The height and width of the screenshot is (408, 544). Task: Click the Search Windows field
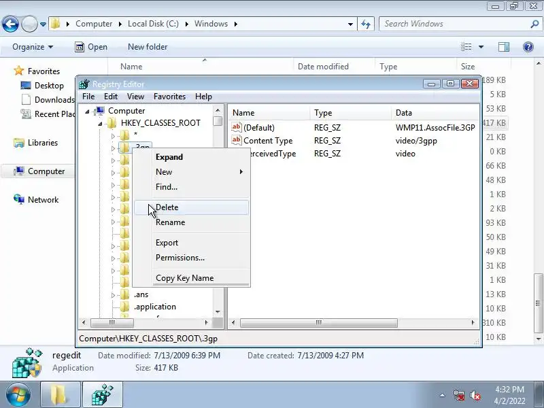click(454, 24)
